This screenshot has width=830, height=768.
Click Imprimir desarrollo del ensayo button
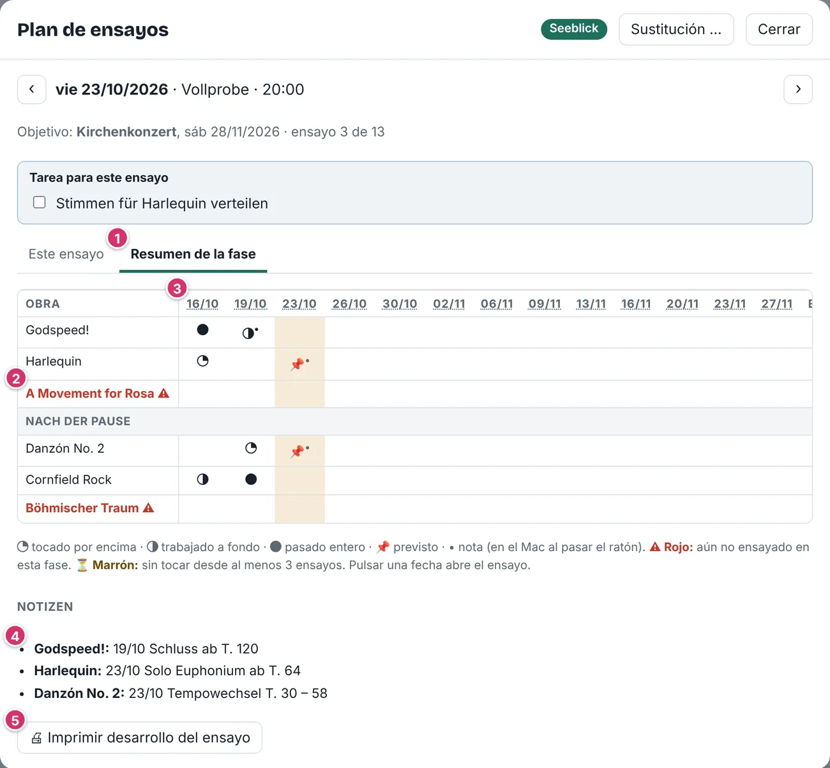click(x=140, y=737)
